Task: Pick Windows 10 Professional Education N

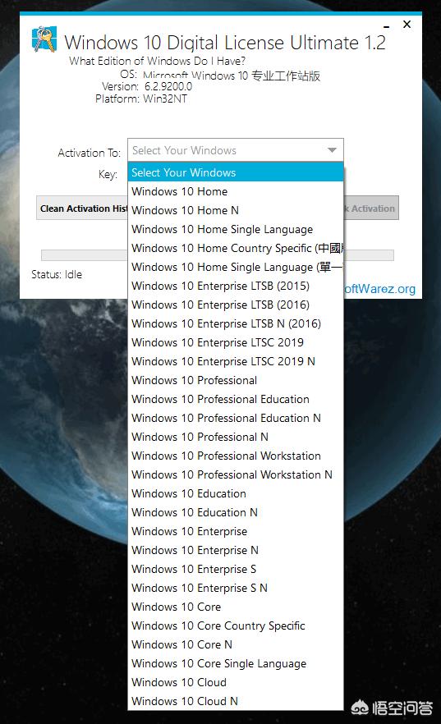Action: tap(236, 419)
